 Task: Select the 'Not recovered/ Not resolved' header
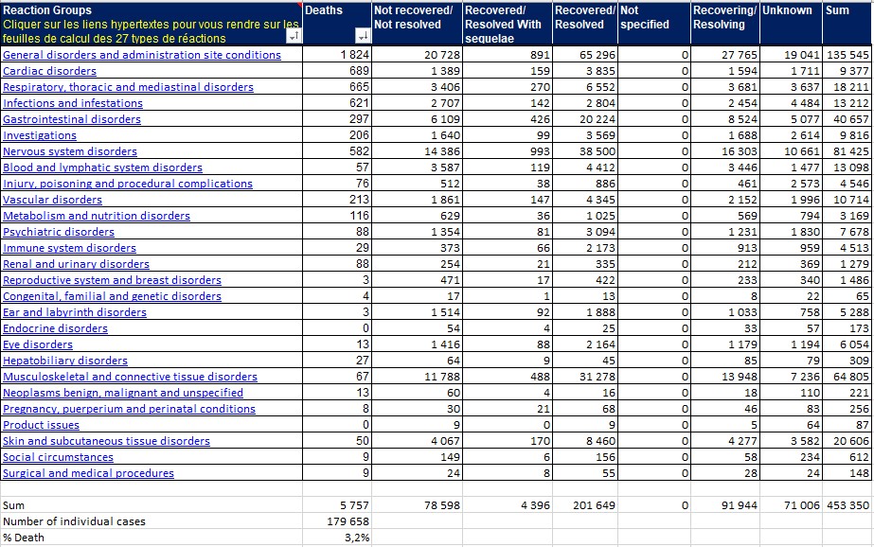click(417, 24)
